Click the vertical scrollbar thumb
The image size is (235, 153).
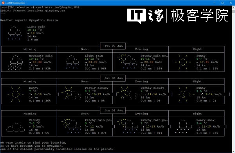pos(233,11)
